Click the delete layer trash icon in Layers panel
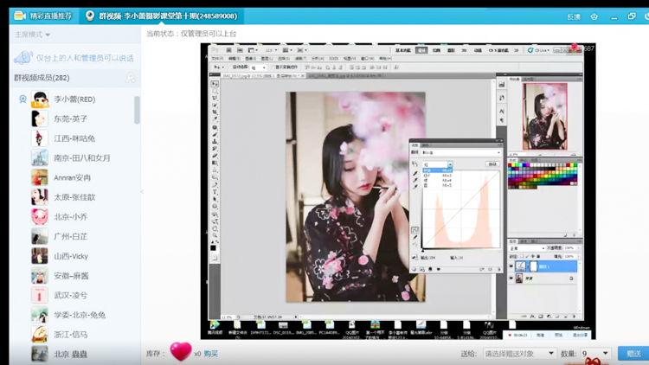This screenshot has height=365, width=649. pyautogui.click(x=574, y=317)
